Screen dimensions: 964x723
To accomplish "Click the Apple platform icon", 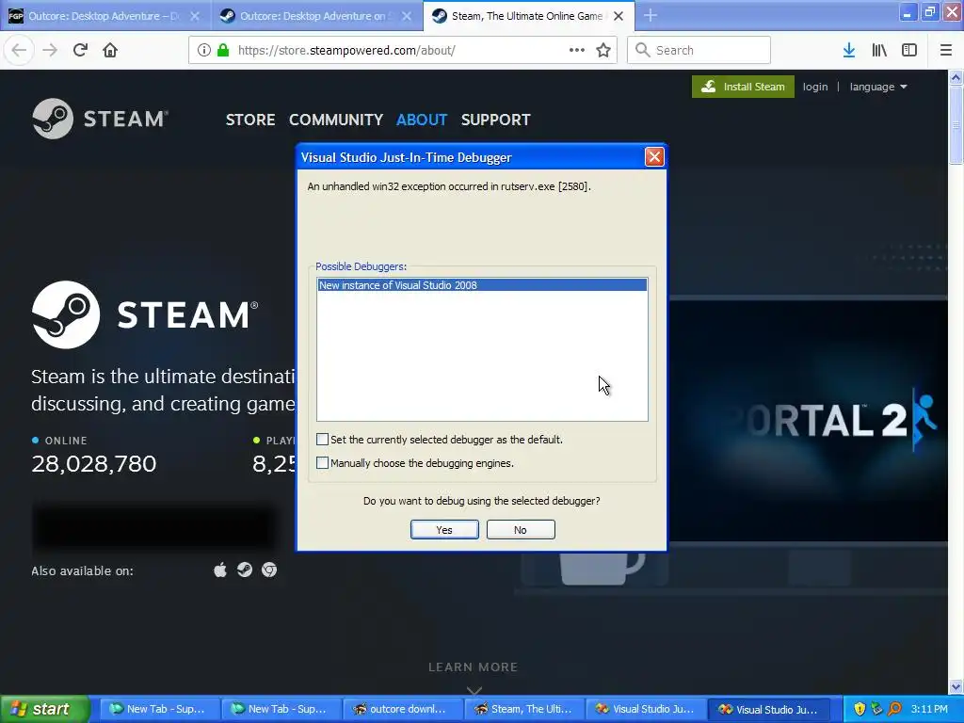I will [220, 570].
